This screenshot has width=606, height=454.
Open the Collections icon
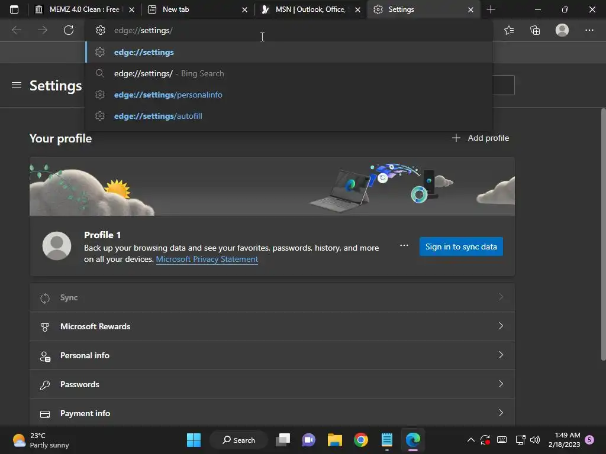point(535,30)
